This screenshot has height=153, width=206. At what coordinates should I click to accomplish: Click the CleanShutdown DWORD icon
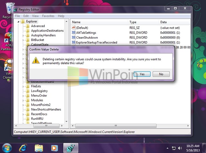click(x=73, y=37)
